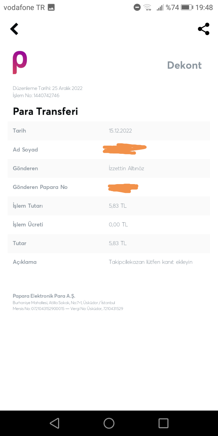Tap the İşlem Tutarı amount 5,83 TL
This screenshot has height=436, width=218.
(x=117, y=206)
